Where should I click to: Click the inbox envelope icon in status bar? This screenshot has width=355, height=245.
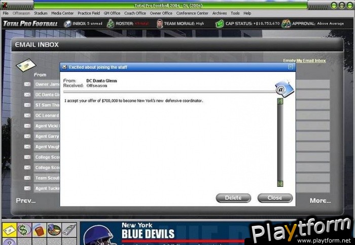[x=67, y=23]
